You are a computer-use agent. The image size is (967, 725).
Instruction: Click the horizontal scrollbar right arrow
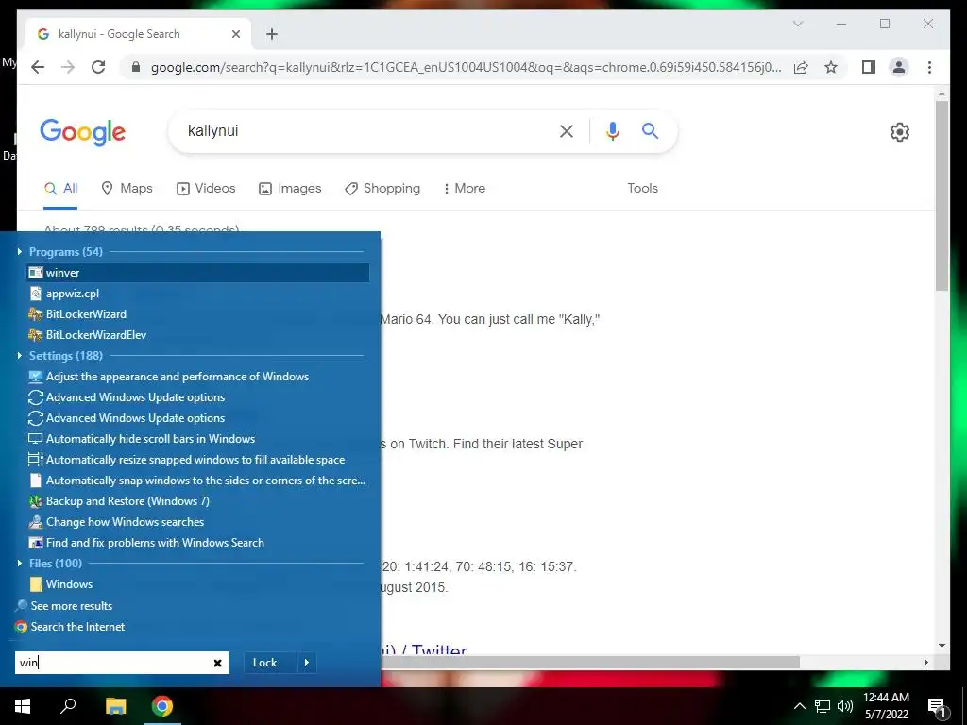925,662
